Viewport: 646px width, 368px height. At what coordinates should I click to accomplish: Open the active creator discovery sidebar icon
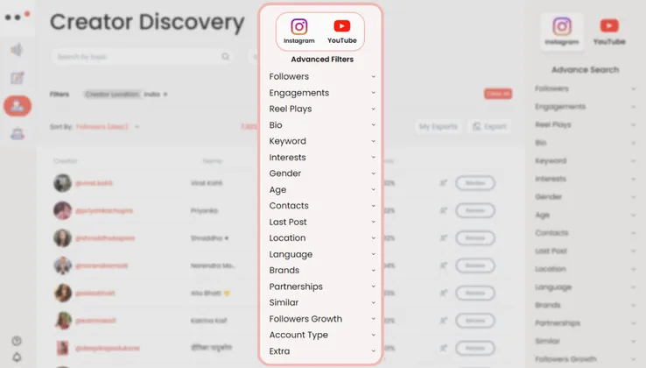pyautogui.click(x=18, y=106)
